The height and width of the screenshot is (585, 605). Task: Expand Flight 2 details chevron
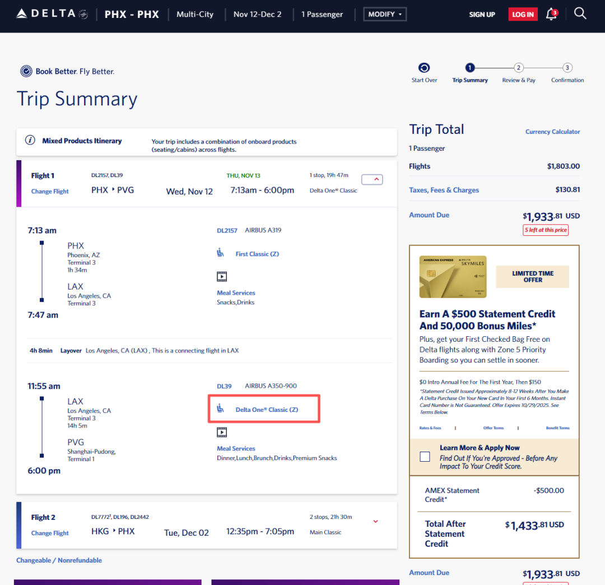click(375, 521)
